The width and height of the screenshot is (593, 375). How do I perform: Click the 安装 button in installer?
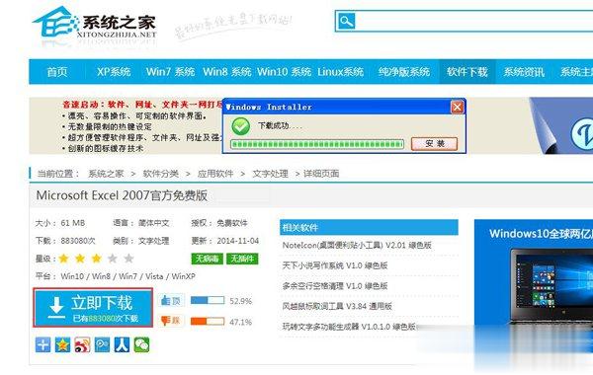[434, 143]
